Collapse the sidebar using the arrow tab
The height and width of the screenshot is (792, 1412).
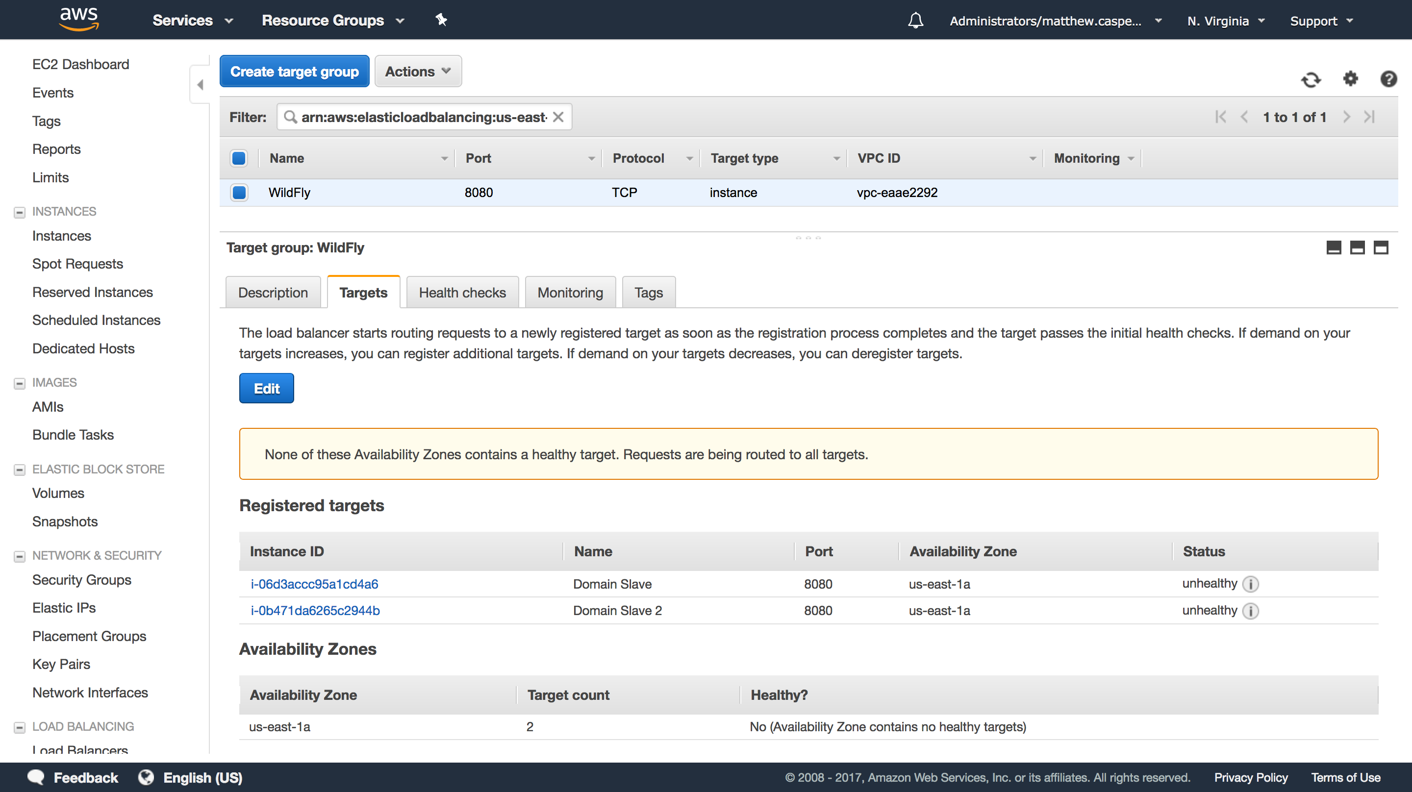(200, 85)
